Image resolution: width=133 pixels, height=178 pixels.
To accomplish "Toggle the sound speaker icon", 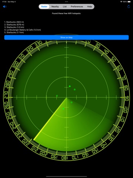I will coord(4,7).
